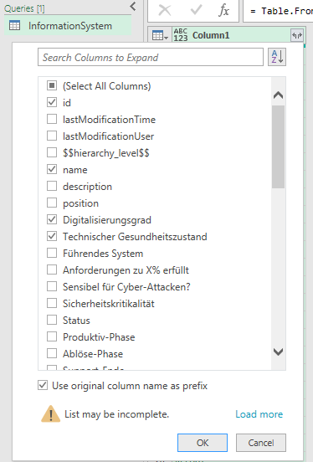Click the InformationSystem query table icon
Screen dimensions: 313x462
[x=14, y=26]
